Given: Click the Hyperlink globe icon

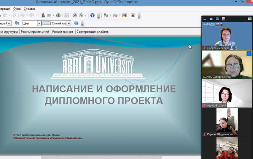Looking at the screenshot, I should (58, 15).
